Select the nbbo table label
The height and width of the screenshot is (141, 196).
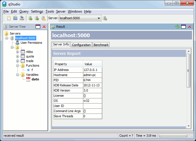[x=29, y=52]
